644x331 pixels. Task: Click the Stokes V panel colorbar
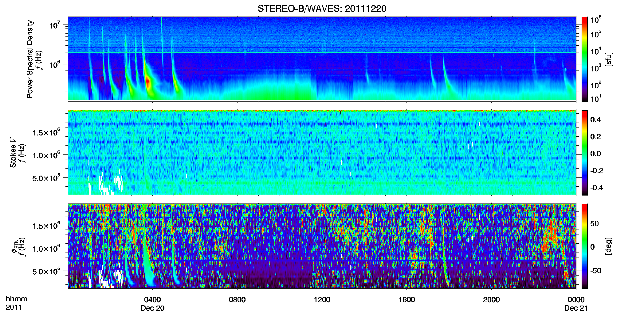click(x=585, y=153)
